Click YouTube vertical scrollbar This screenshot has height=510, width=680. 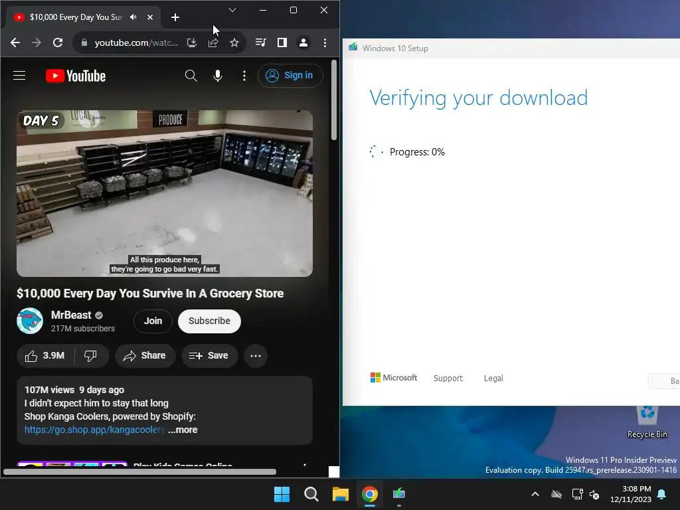coord(334,100)
